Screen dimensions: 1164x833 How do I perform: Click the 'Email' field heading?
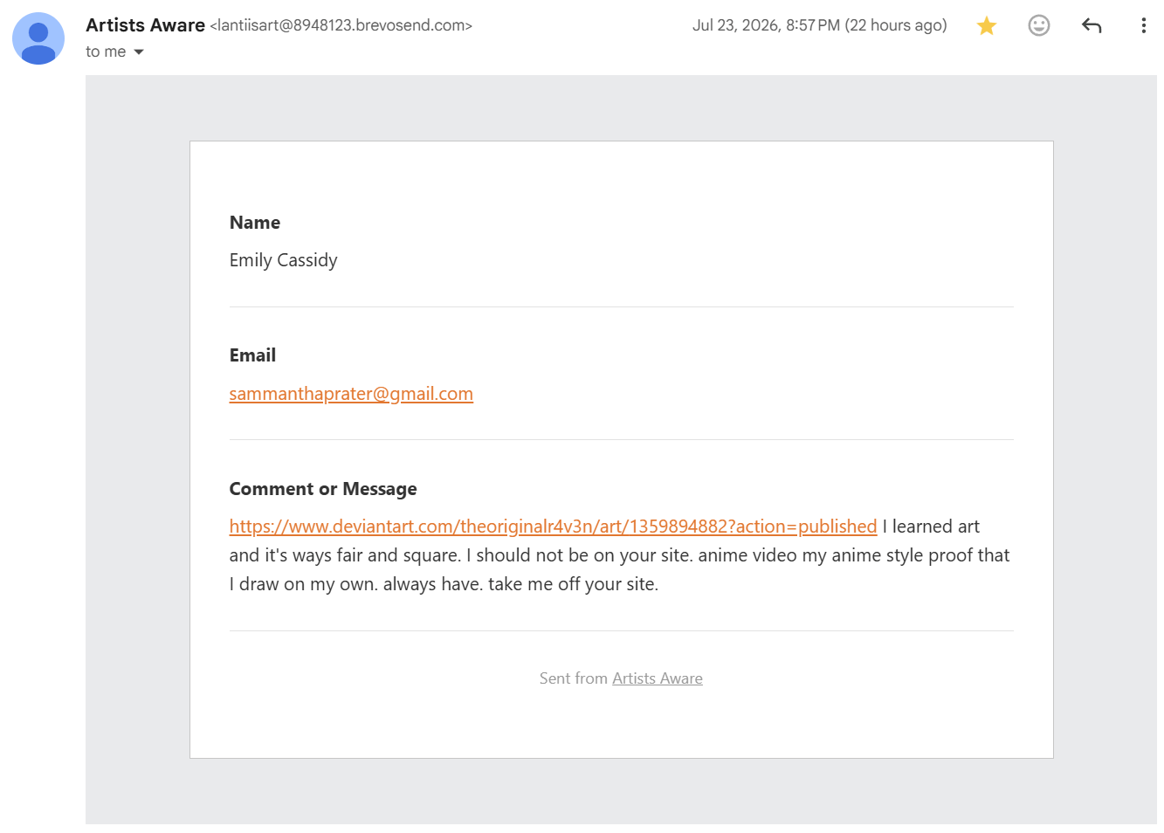click(x=252, y=355)
